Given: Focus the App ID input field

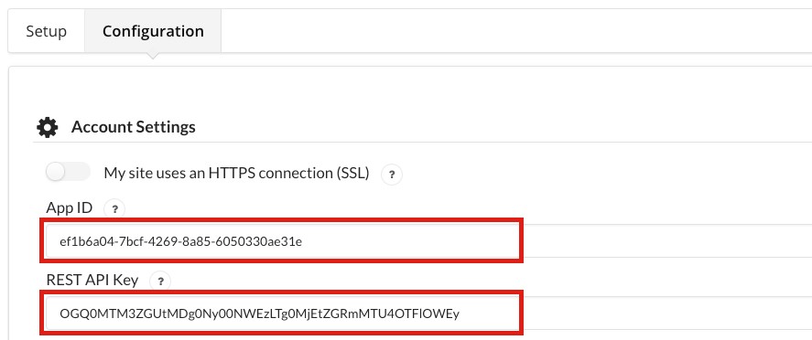Looking at the screenshot, I should point(428,240).
